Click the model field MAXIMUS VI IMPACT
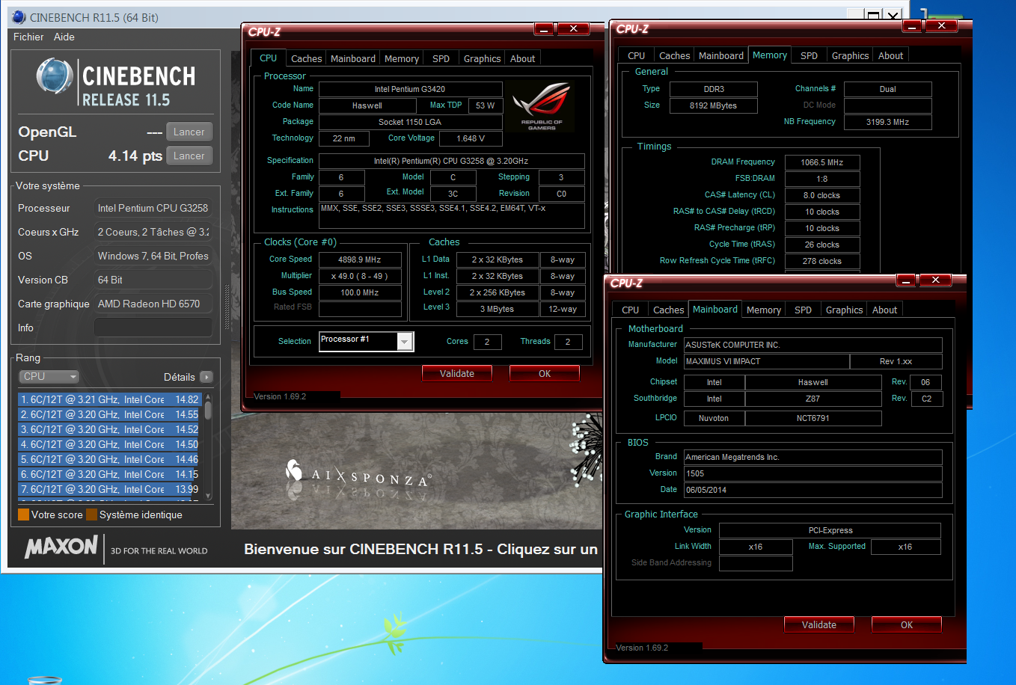This screenshot has height=685, width=1016. 767,361
